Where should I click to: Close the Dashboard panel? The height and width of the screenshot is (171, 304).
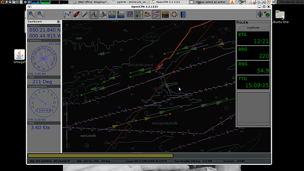[x=58, y=22]
